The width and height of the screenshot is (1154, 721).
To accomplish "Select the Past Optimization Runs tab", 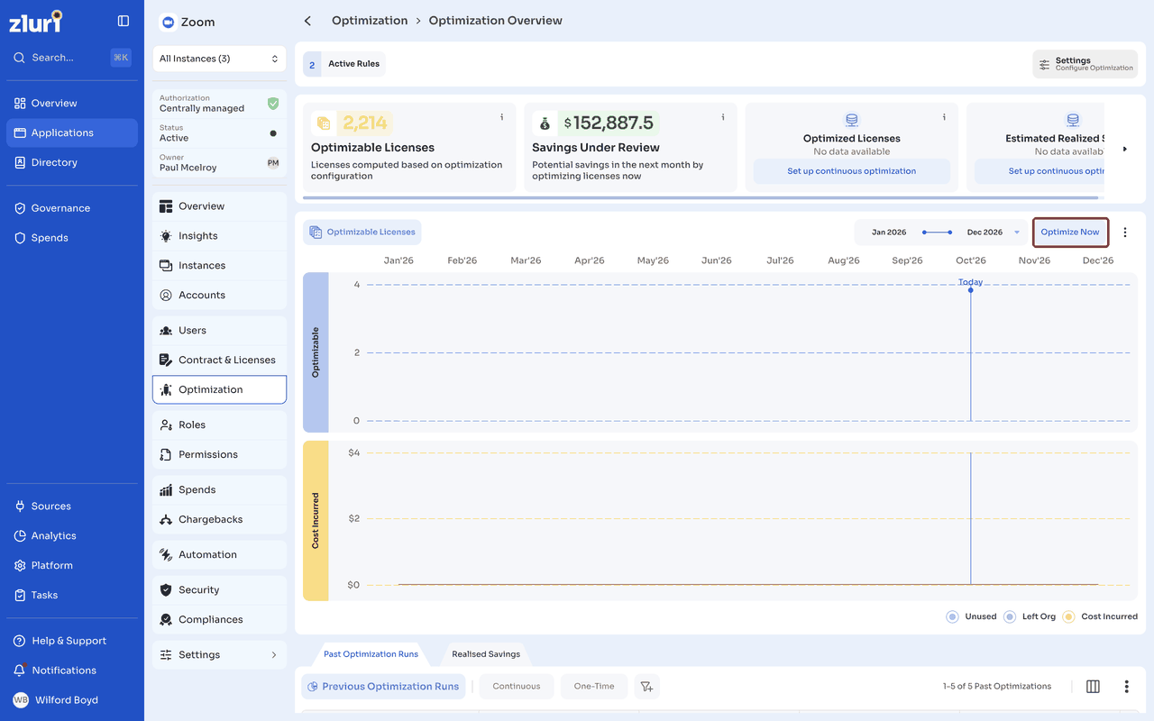I will (x=371, y=654).
